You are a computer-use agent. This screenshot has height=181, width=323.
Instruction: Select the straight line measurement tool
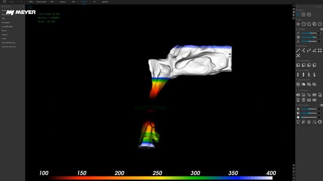click(298, 50)
